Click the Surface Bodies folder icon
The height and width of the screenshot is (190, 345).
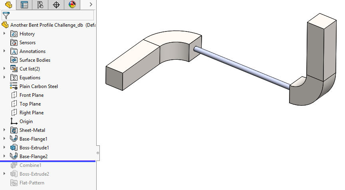tap(14, 60)
